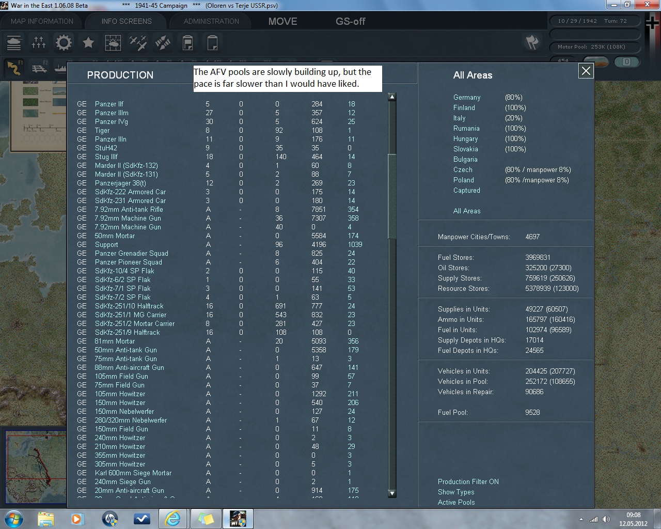Click the aircraft doctrine icon
The width and height of the screenshot is (661, 529).
click(x=138, y=42)
